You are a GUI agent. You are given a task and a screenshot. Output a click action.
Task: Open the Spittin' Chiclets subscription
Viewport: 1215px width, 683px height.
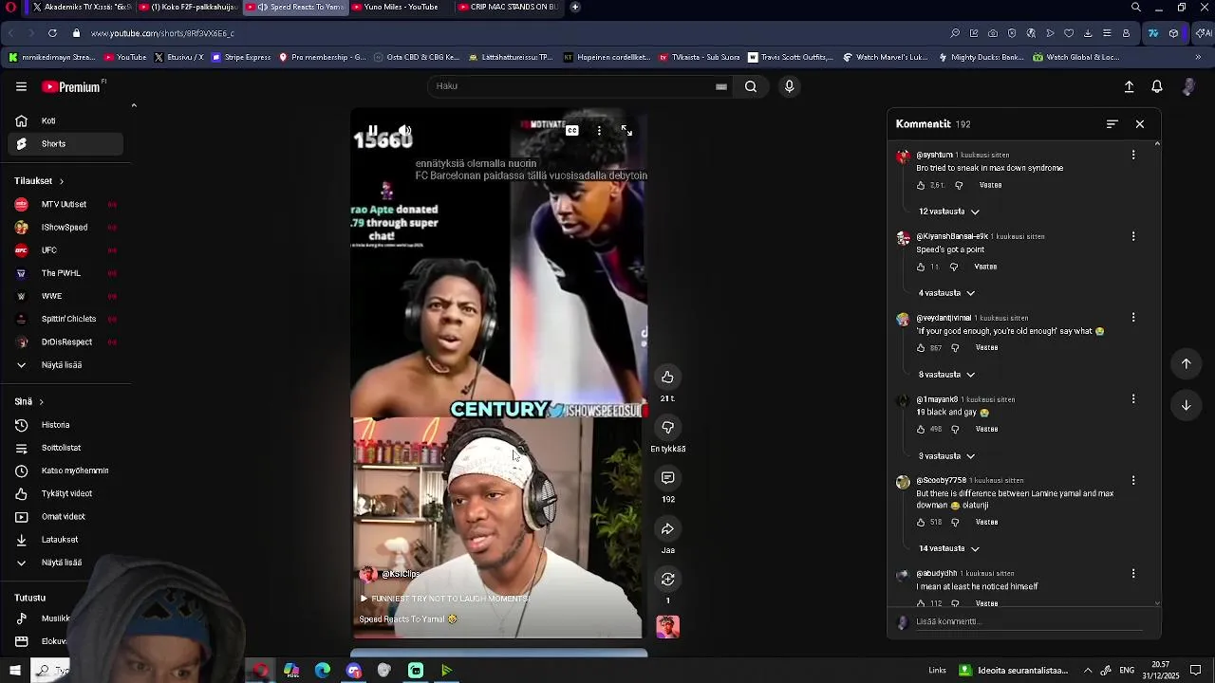[66, 319]
